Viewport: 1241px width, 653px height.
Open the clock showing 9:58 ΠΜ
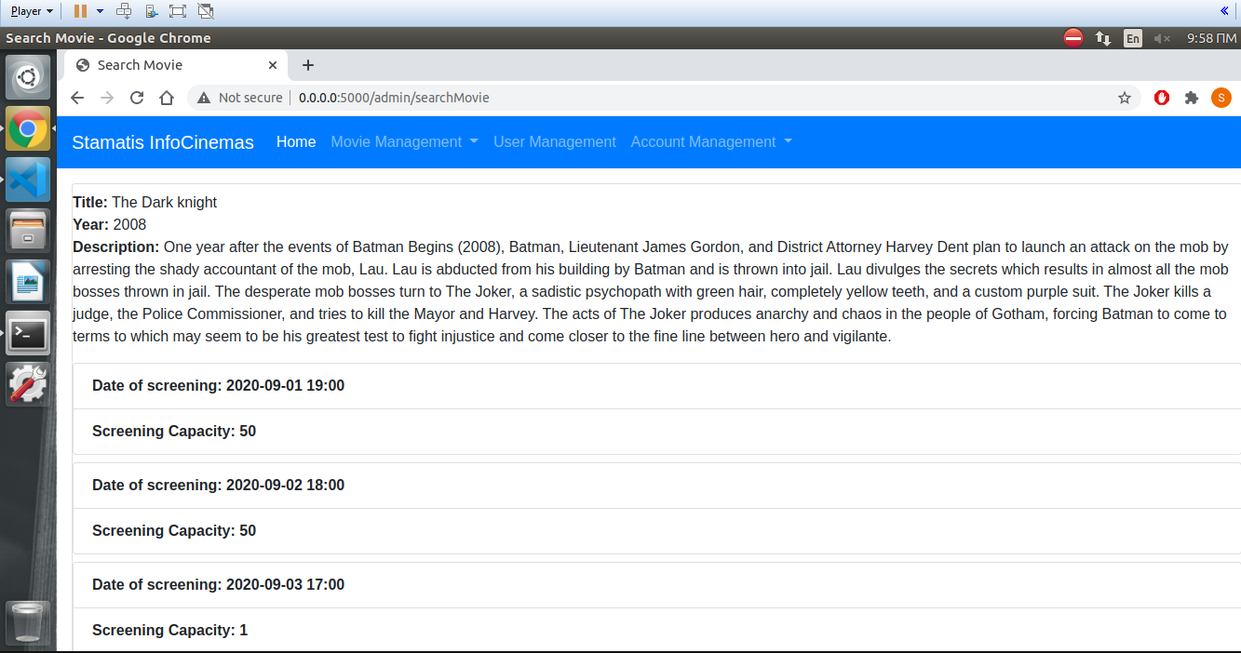1211,38
